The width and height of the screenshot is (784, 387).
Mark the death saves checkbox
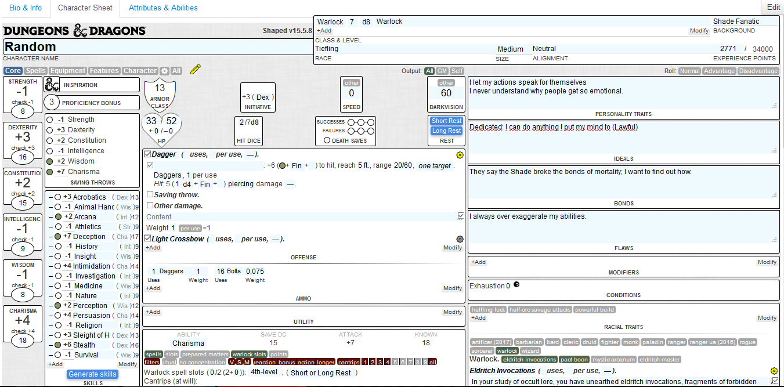point(327,140)
